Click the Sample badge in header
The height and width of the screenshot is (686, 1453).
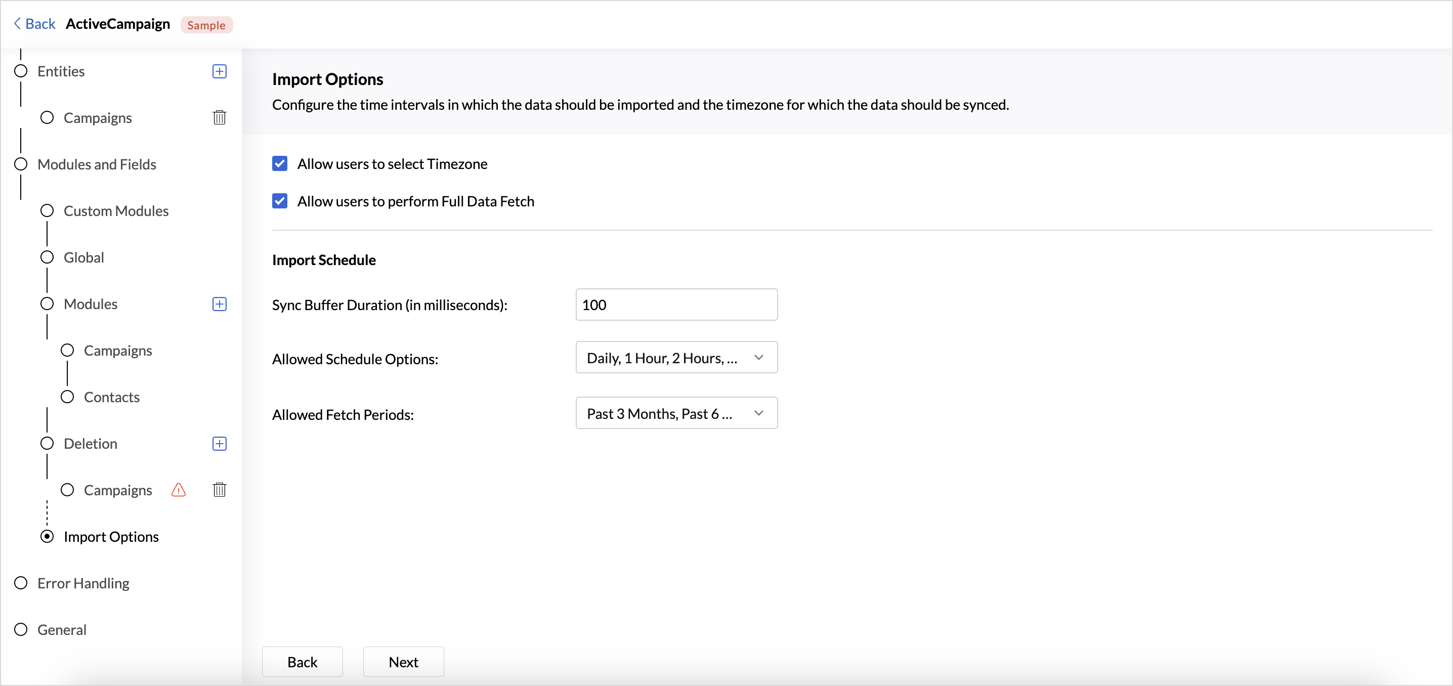[206, 25]
